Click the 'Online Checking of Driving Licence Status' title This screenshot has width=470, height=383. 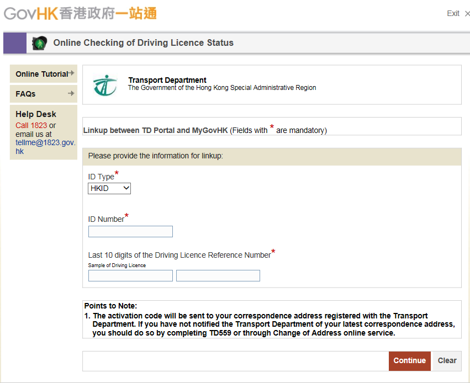[x=143, y=43]
